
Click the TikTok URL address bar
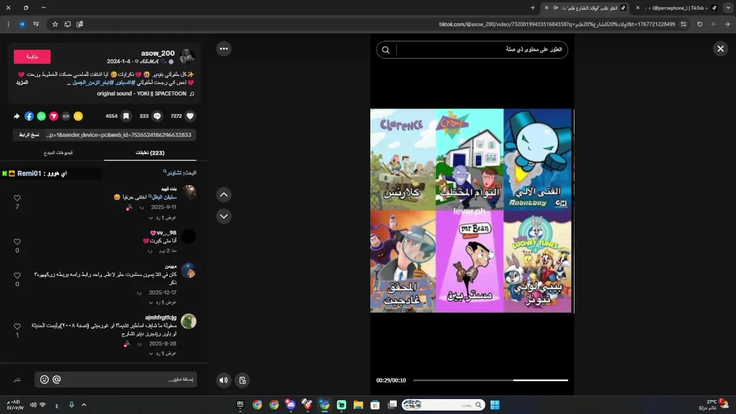(x=557, y=24)
